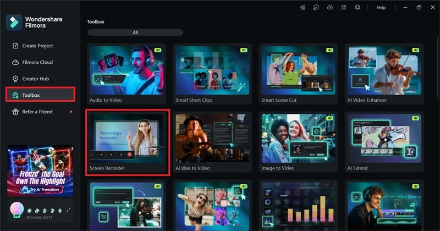The width and height of the screenshot is (440, 231).
Task: Click the Toolbox page heading
Action: pos(96,21)
